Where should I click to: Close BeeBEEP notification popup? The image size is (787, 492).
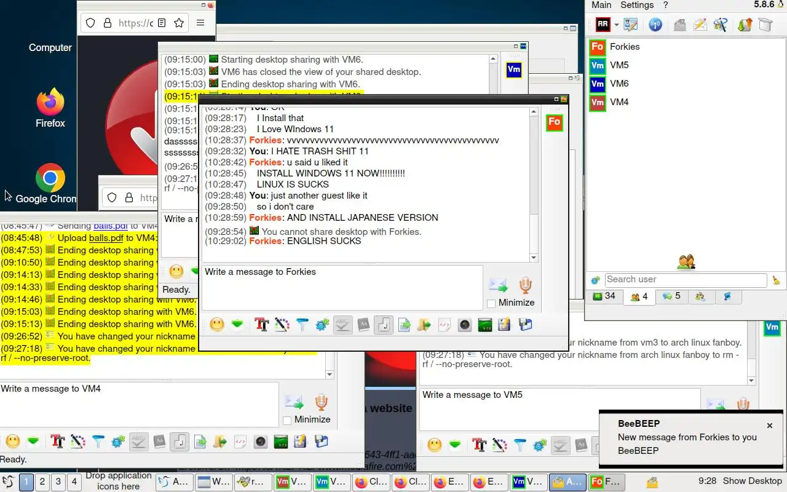[769, 426]
